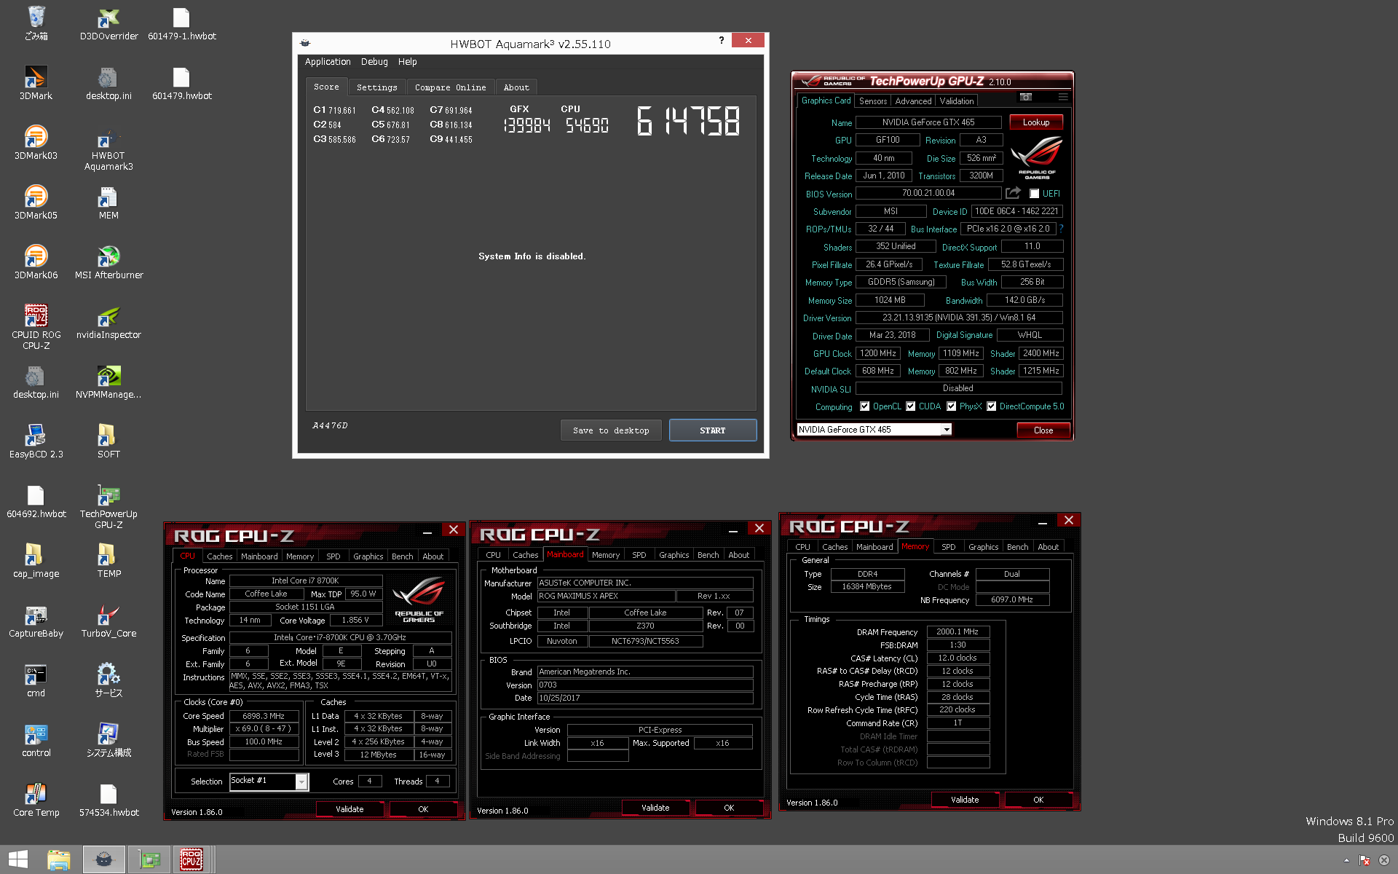Select the 601479-1.hwbot file icon
Image resolution: width=1398 pixels, height=874 pixels.
point(181,23)
